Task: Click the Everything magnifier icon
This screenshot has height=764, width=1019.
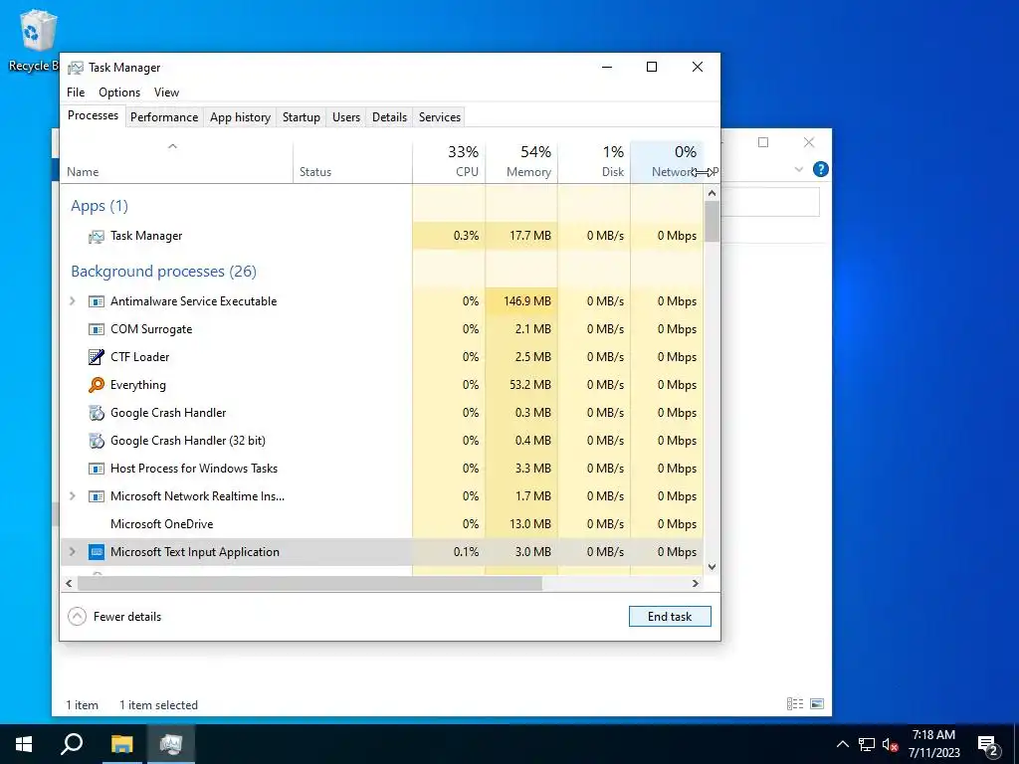Action: 97,385
